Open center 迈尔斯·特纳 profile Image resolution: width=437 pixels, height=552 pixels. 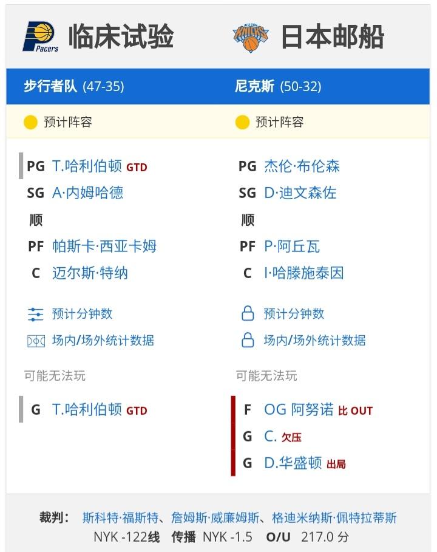90,273
